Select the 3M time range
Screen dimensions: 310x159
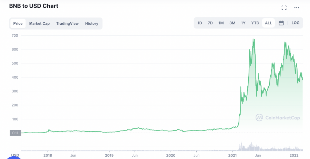[232, 23]
